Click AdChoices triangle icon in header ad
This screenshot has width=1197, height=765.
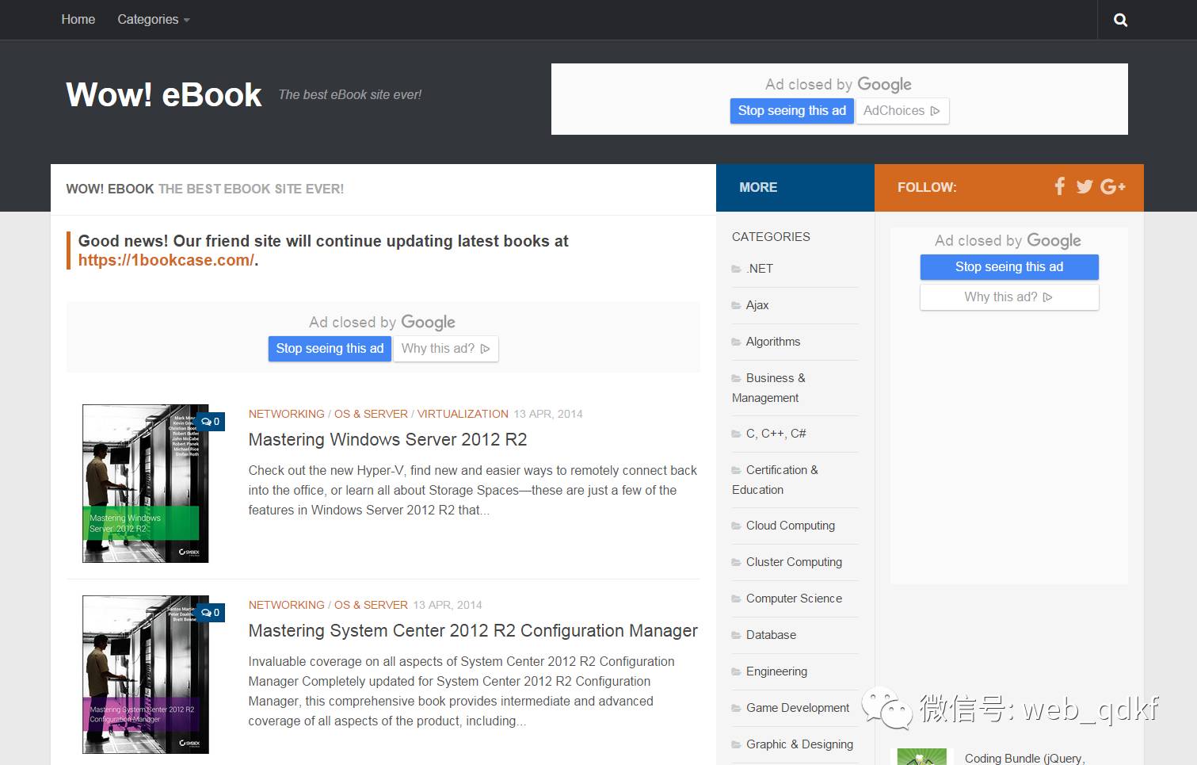(x=935, y=111)
